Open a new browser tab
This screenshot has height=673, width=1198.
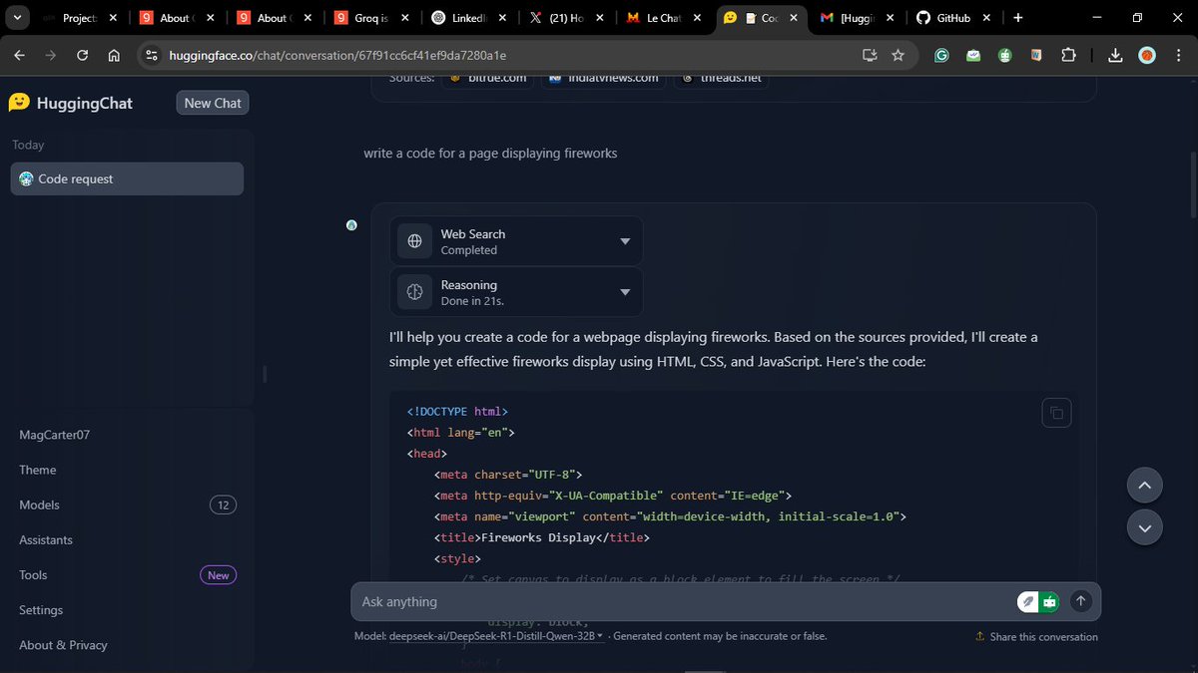point(1017,18)
